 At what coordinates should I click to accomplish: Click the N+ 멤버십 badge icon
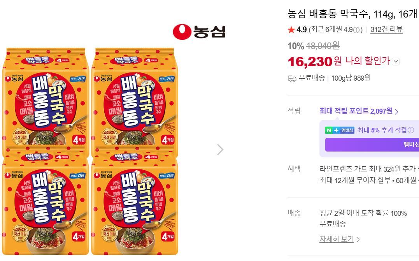pyautogui.click(x=340, y=130)
